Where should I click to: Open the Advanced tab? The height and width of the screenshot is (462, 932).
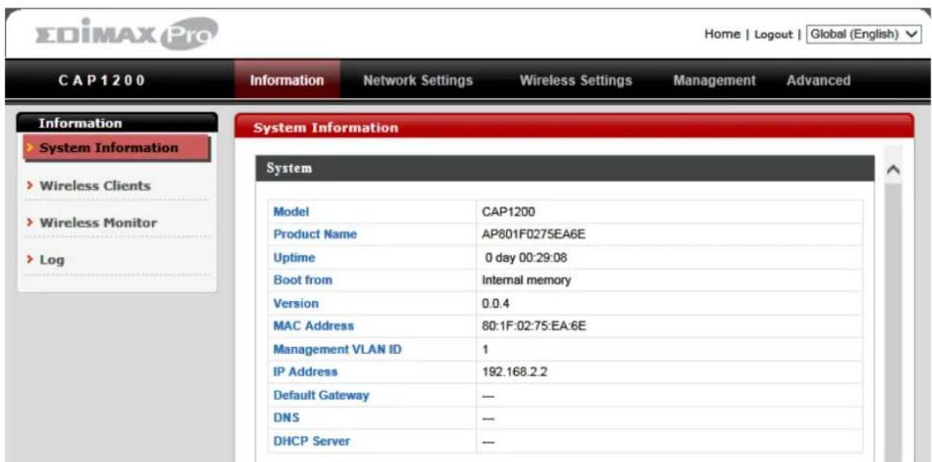[818, 80]
